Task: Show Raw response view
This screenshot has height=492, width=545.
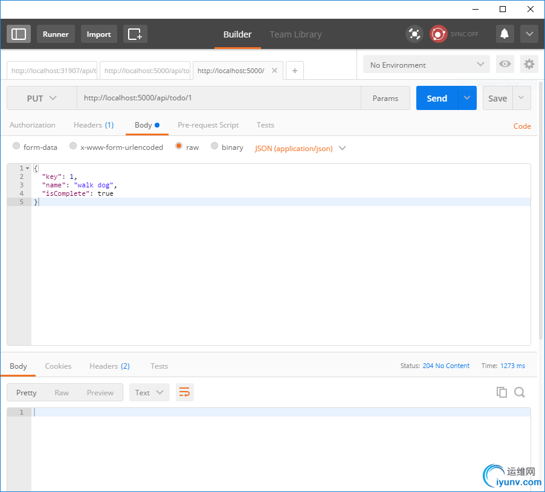Action: 62,392
